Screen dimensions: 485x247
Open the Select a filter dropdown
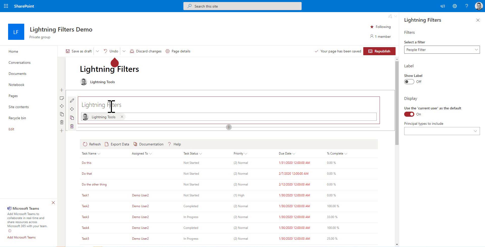[442, 50]
